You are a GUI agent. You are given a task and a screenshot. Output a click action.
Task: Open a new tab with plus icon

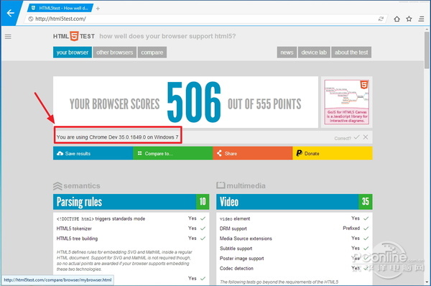click(98, 9)
